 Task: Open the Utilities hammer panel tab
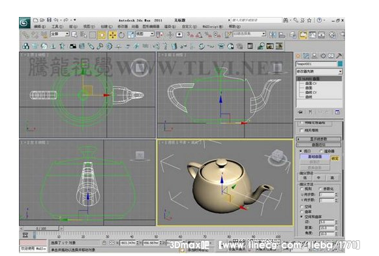(x=339, y=56)
